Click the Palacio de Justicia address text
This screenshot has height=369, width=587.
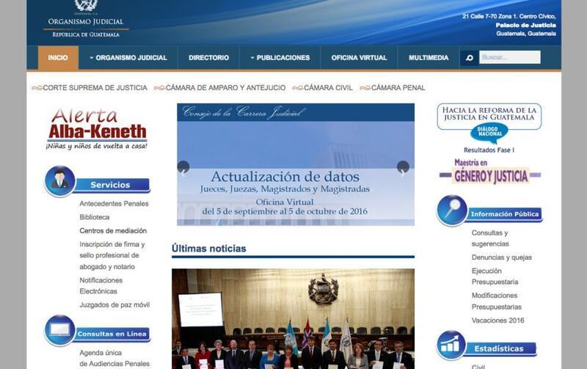click(525, 25)
